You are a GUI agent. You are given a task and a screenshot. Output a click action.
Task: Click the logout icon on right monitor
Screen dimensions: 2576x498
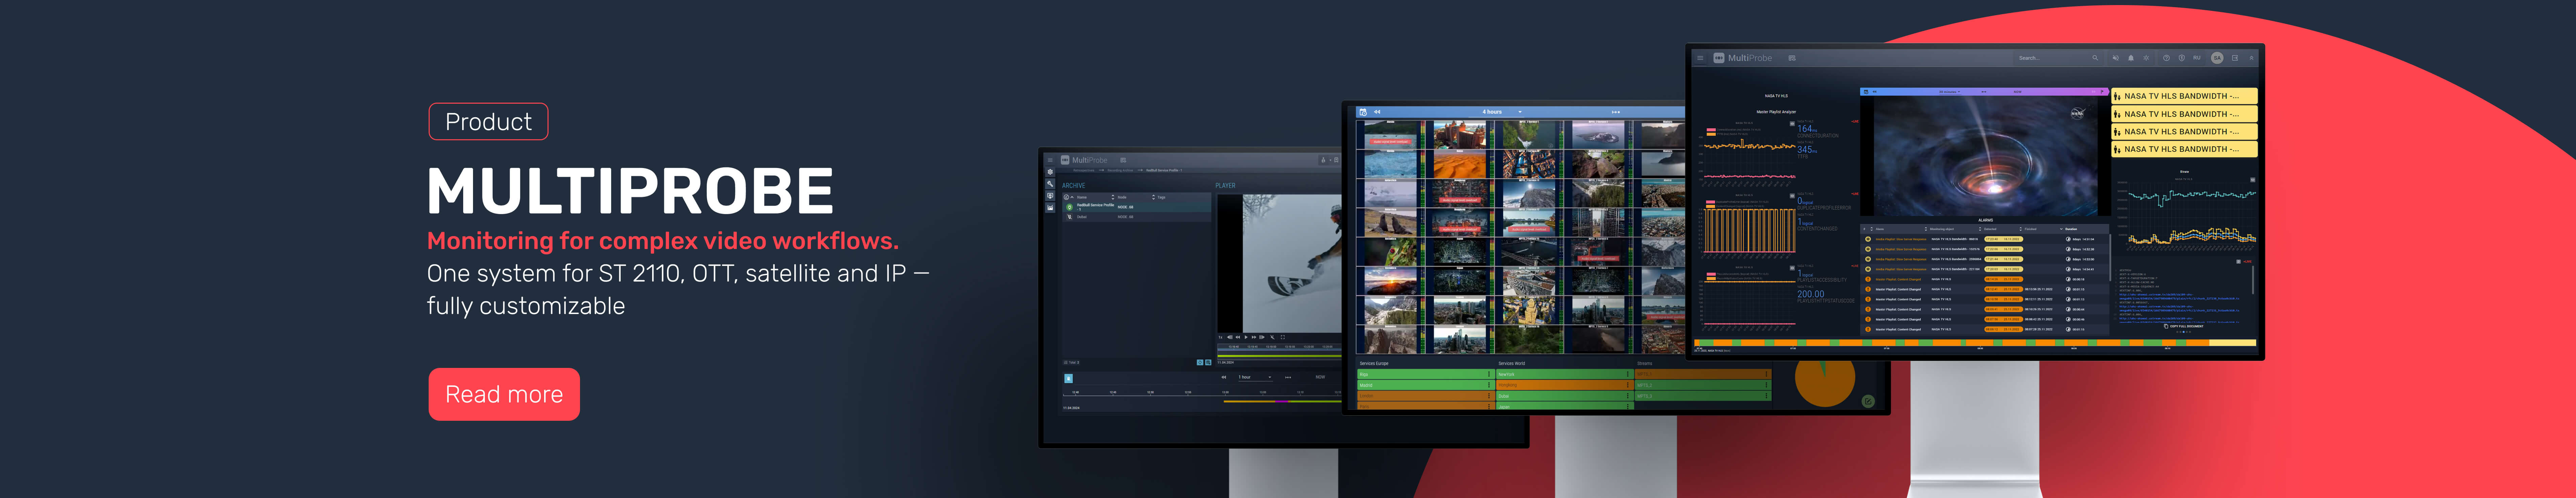point(2235,58)
